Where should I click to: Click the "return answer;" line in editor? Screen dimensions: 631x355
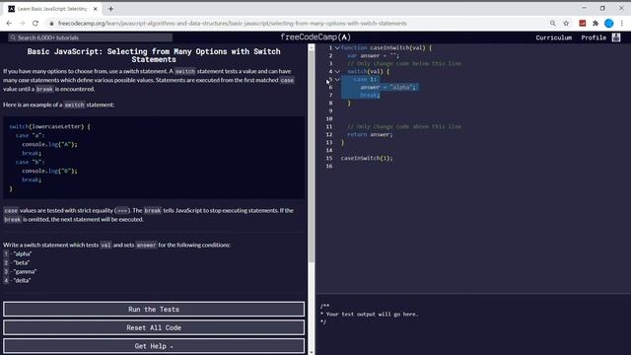pos(370,134)
